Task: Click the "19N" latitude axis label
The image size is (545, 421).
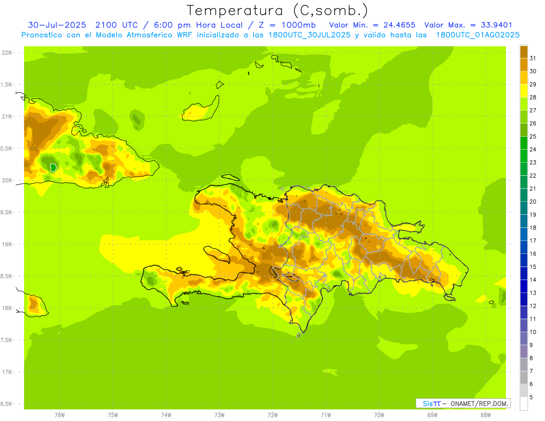Action: point(6,244)
